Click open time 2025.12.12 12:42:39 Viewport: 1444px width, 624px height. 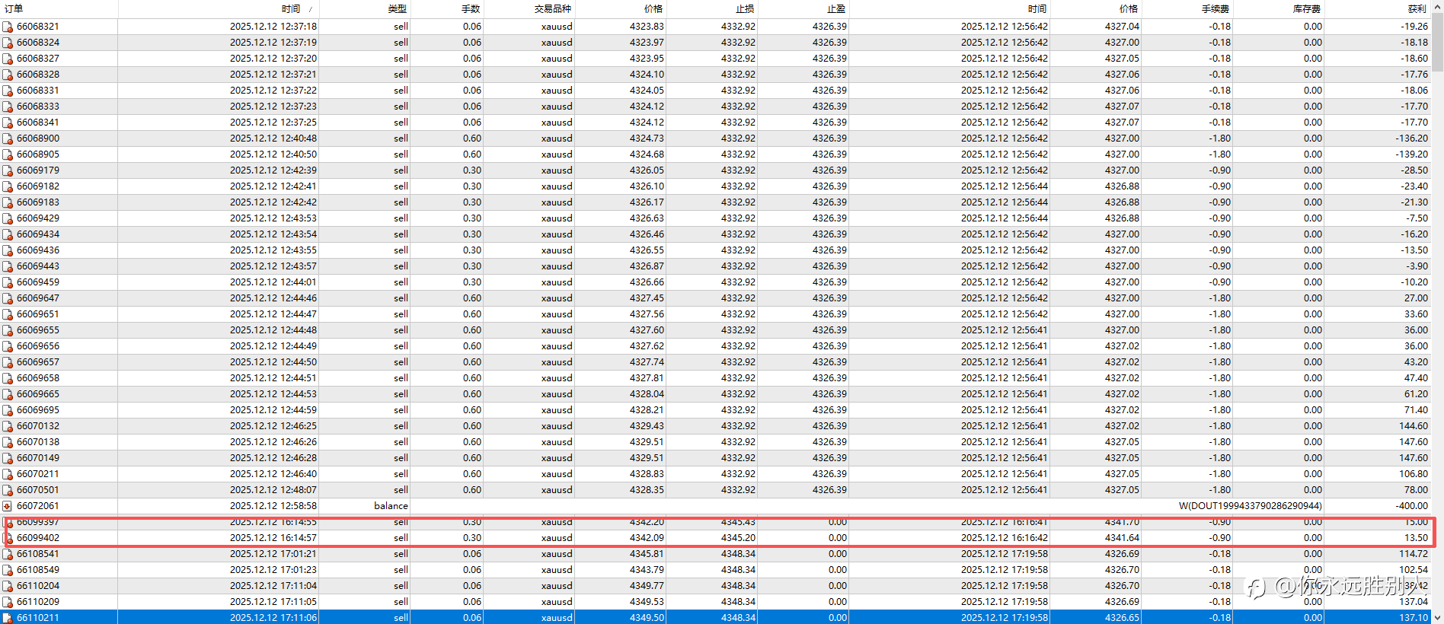click(273, 170)
